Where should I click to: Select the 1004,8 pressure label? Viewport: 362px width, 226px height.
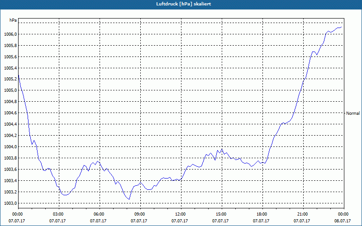point(10,102)
